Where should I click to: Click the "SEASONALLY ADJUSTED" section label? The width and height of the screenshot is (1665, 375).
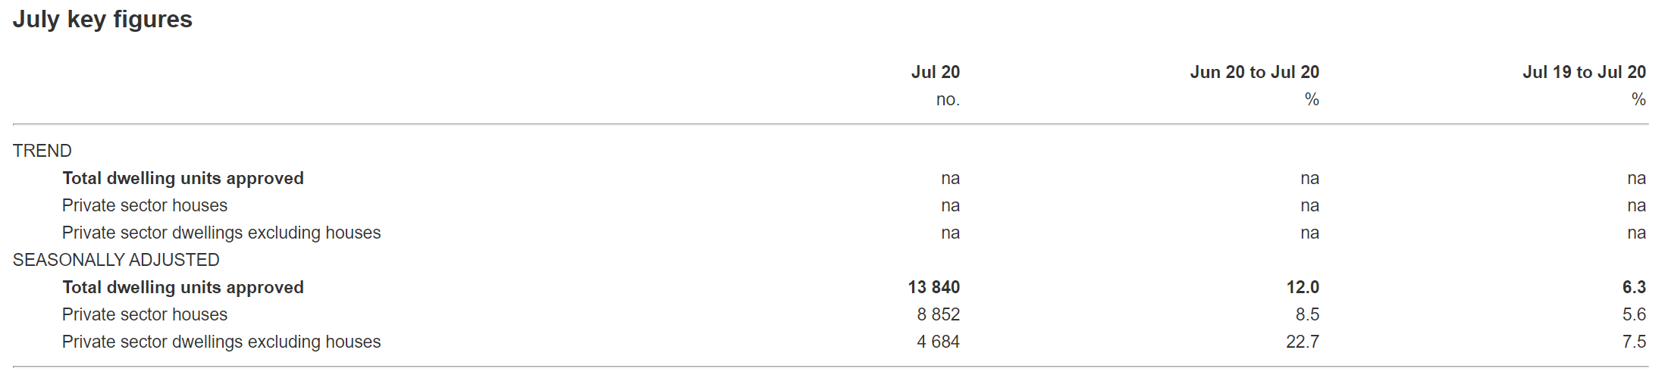coord(116,260)
